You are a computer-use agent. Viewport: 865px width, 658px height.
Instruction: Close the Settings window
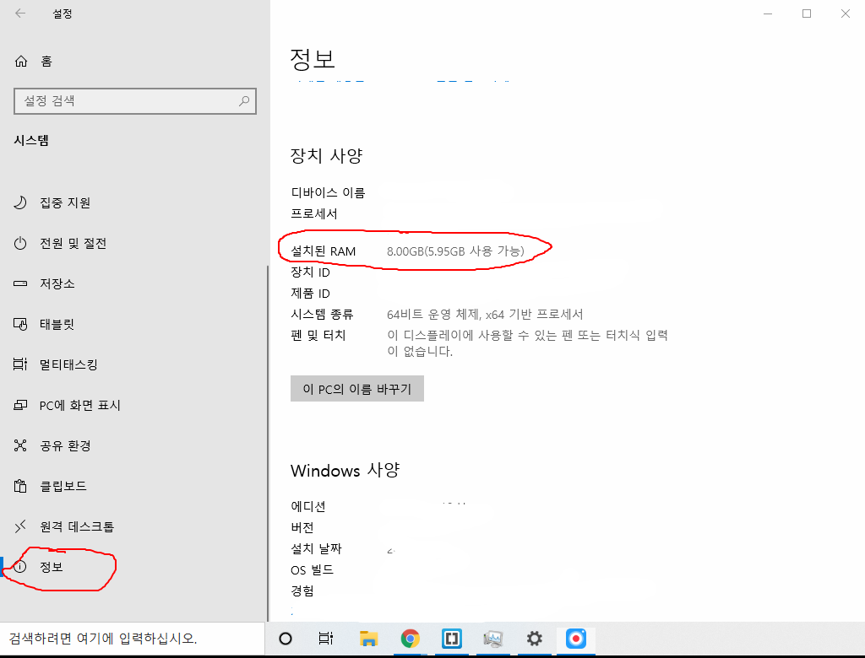(x=845, y=13)
